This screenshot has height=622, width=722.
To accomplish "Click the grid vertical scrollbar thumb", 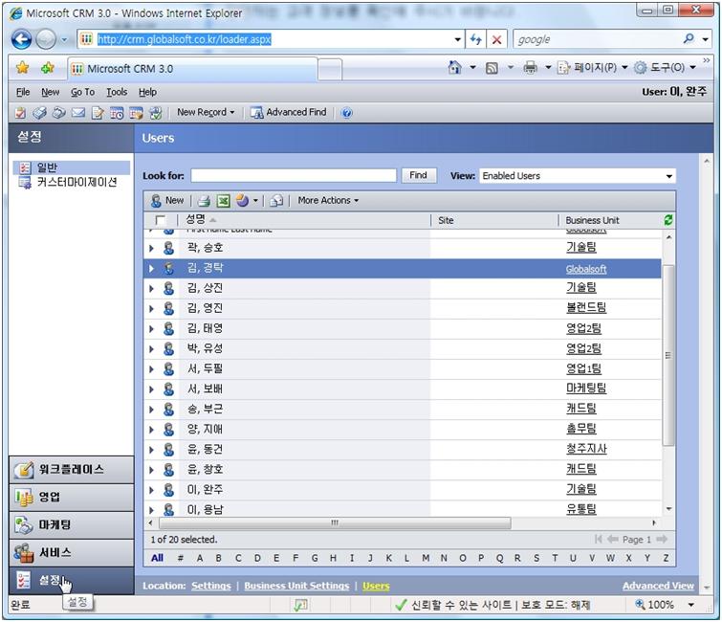I will point(668,355).
